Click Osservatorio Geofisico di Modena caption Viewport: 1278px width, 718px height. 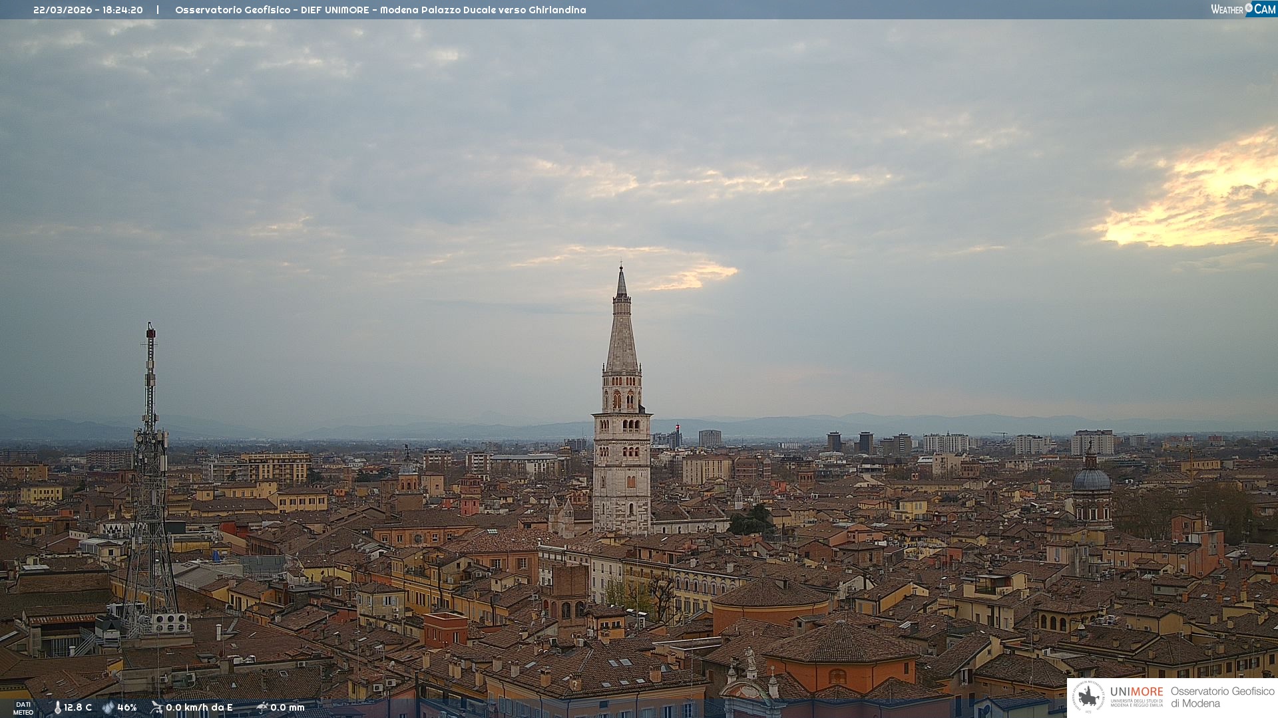(x=1222, y=697)
